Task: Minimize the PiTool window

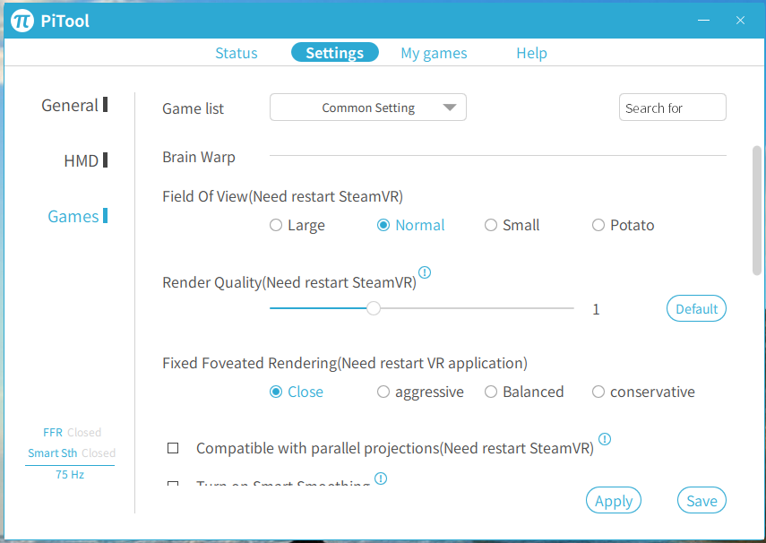Action: (703, 20)
